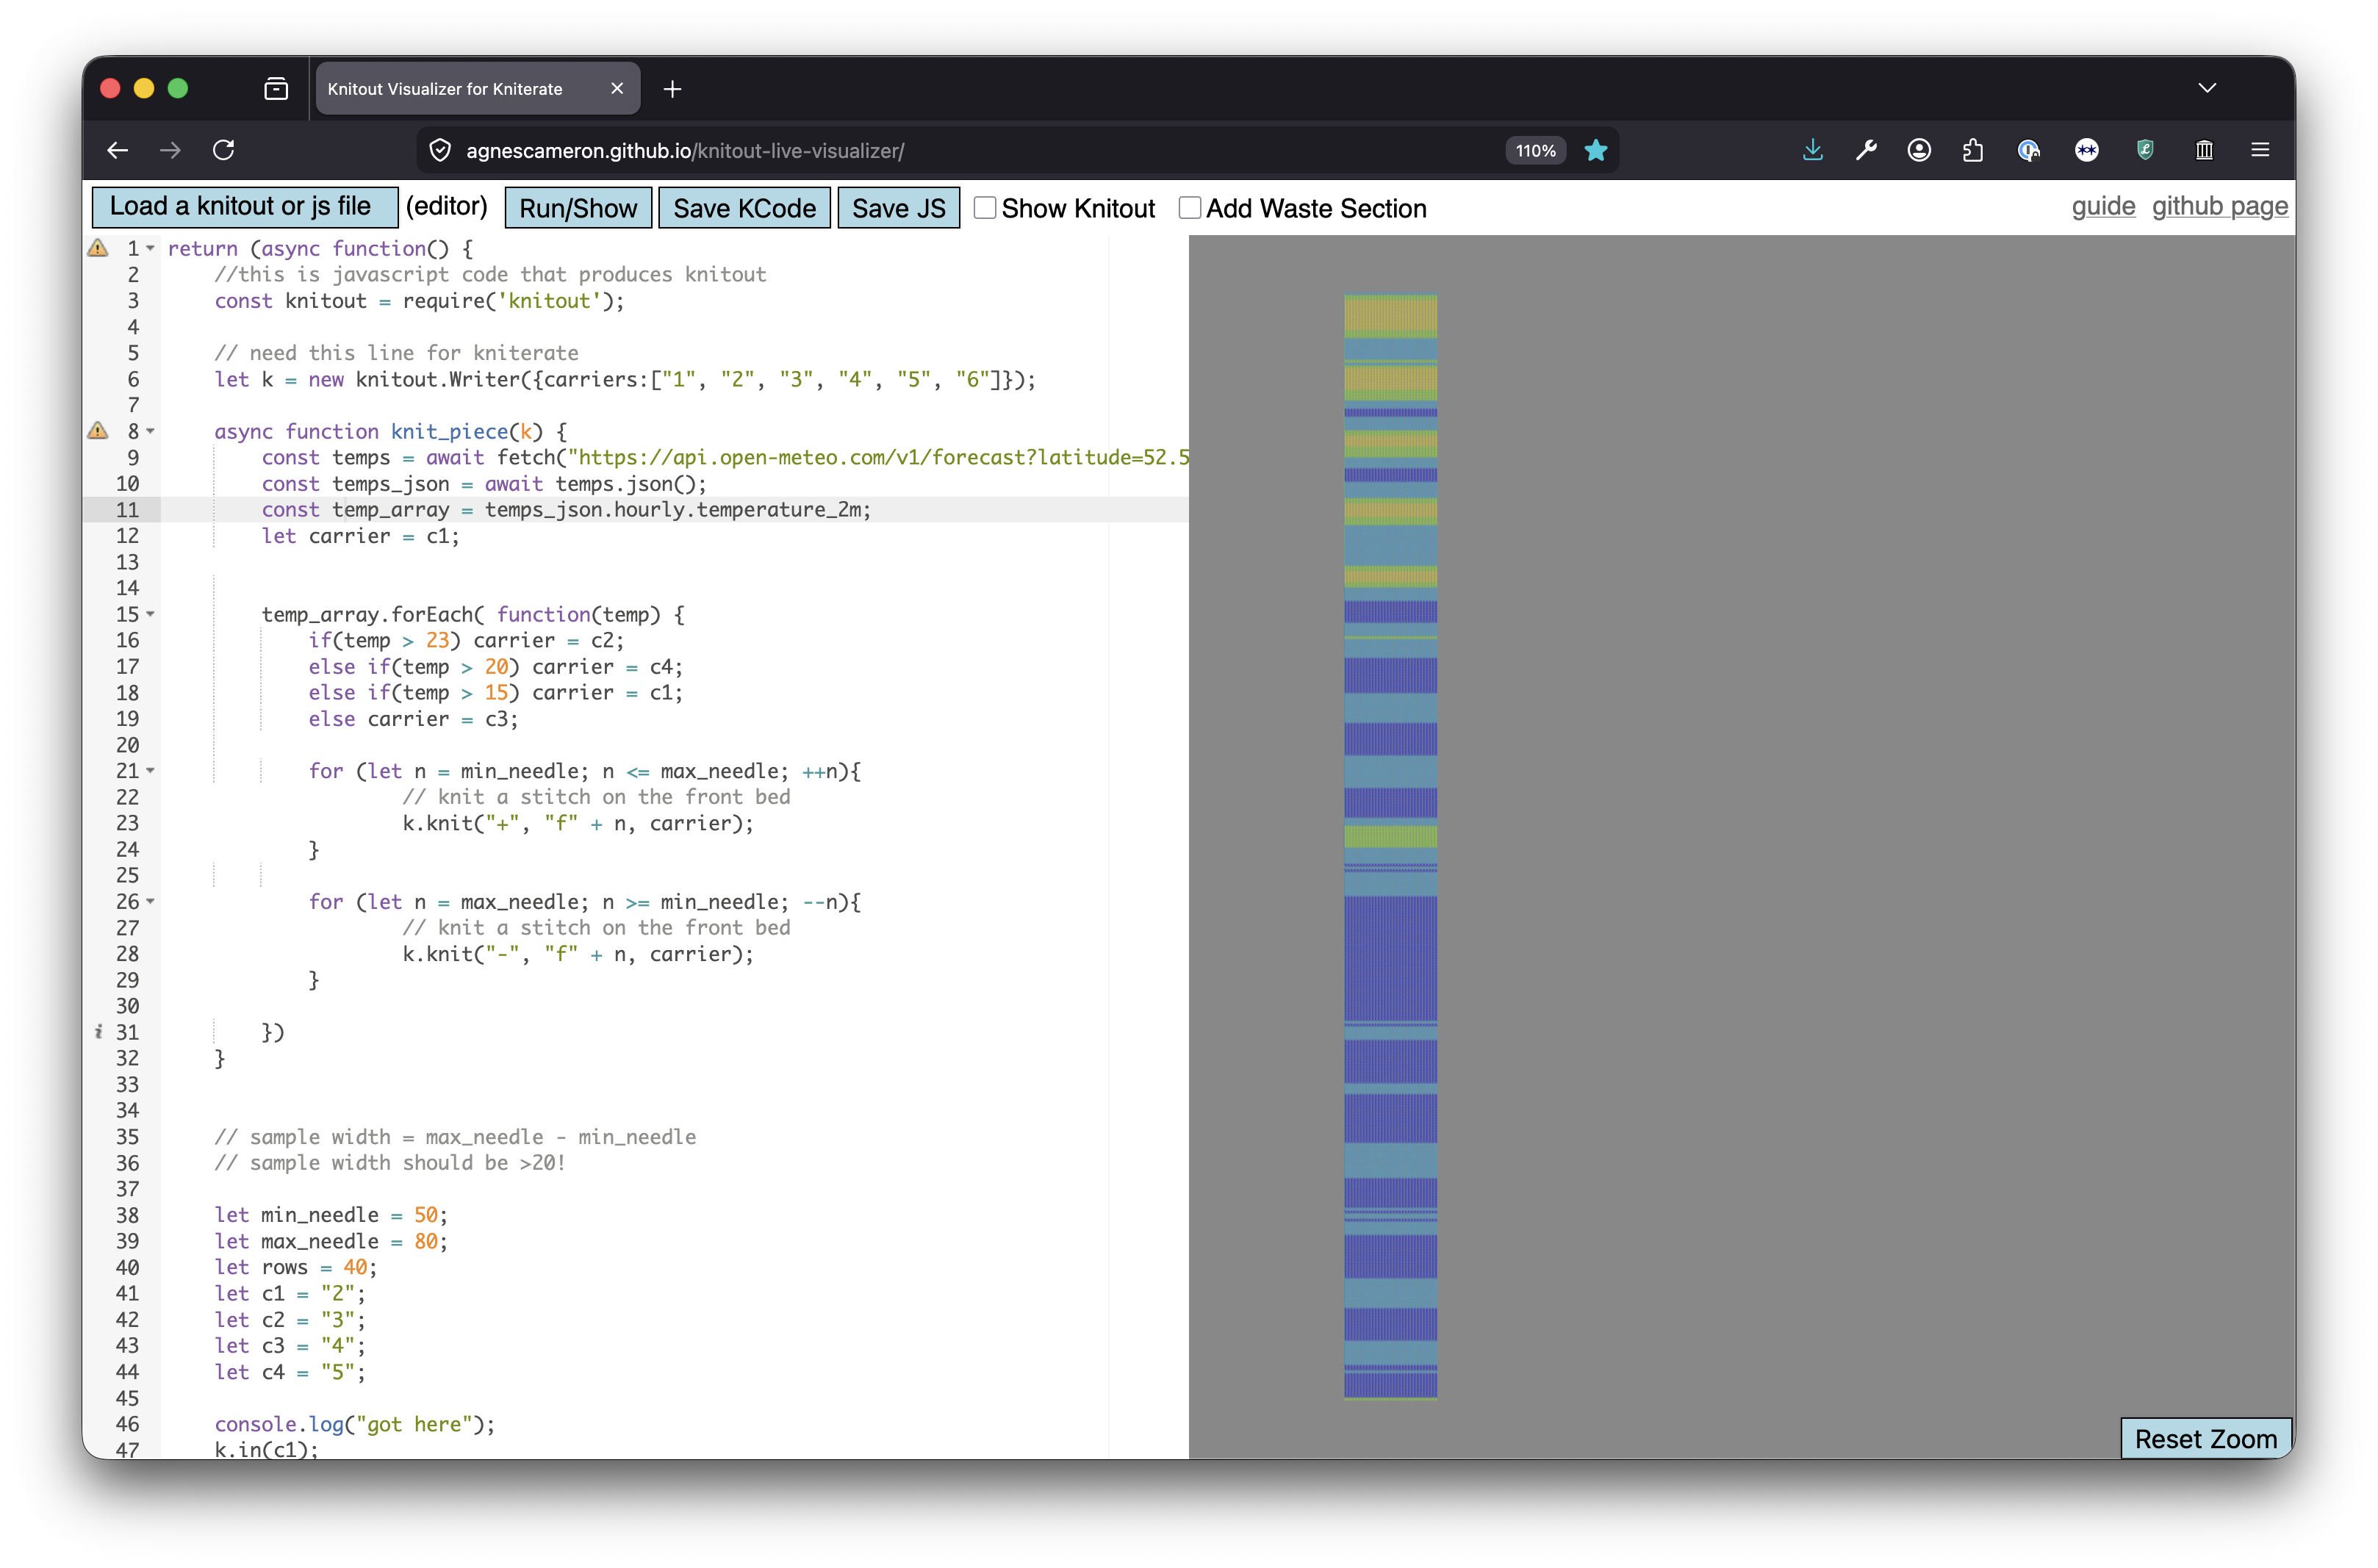Click the 'let max_needle = 80;' line

click(x=331, y=1241)
